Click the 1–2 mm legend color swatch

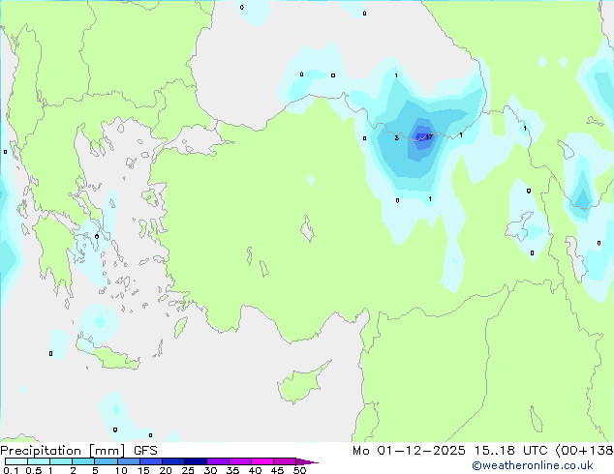coord(61,461)
